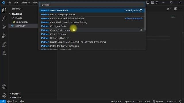Open the File menu
Screen dimensions: 184x103
coord(9,3)
